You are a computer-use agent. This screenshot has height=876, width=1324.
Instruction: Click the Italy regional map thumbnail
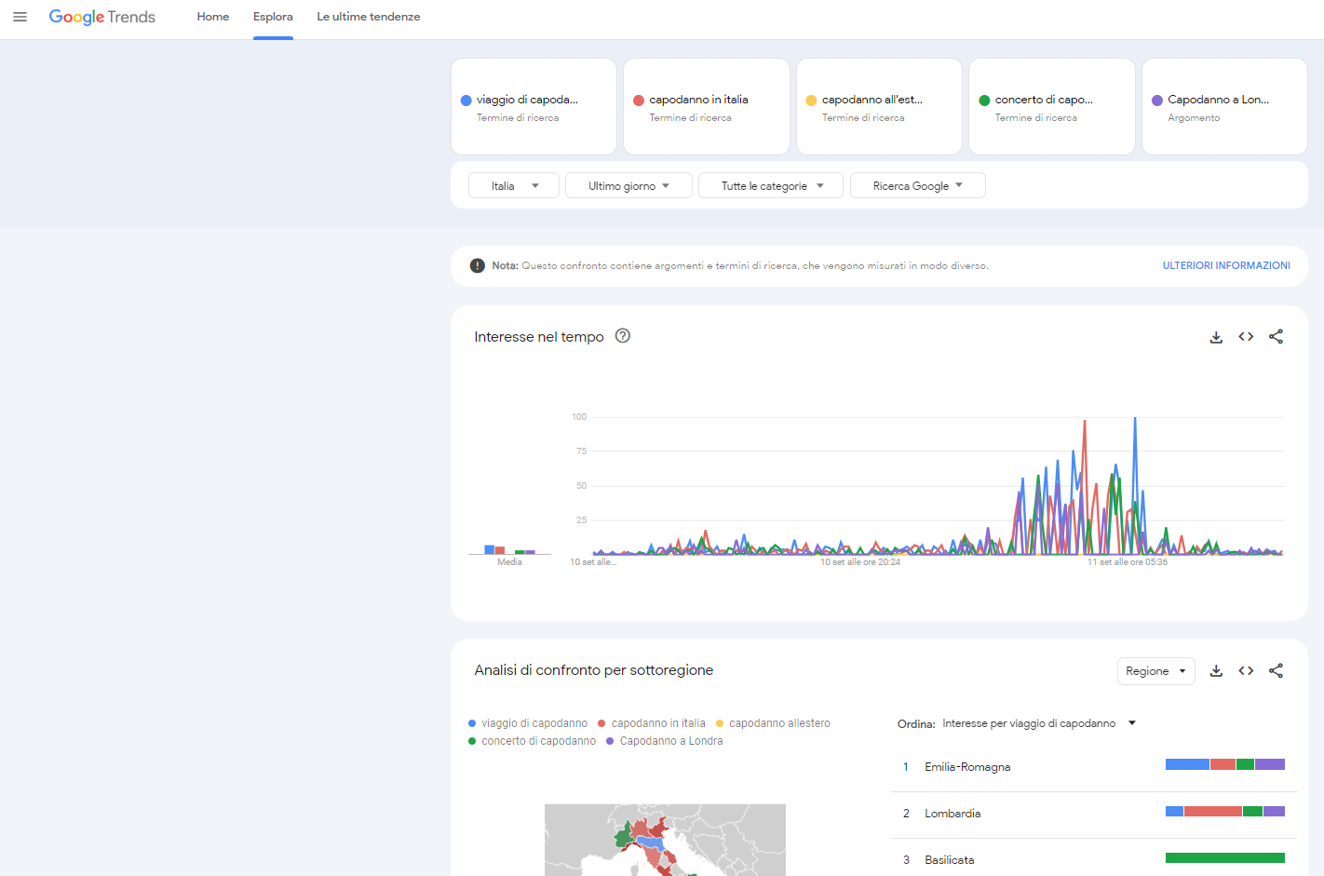[x=665, y=840]
